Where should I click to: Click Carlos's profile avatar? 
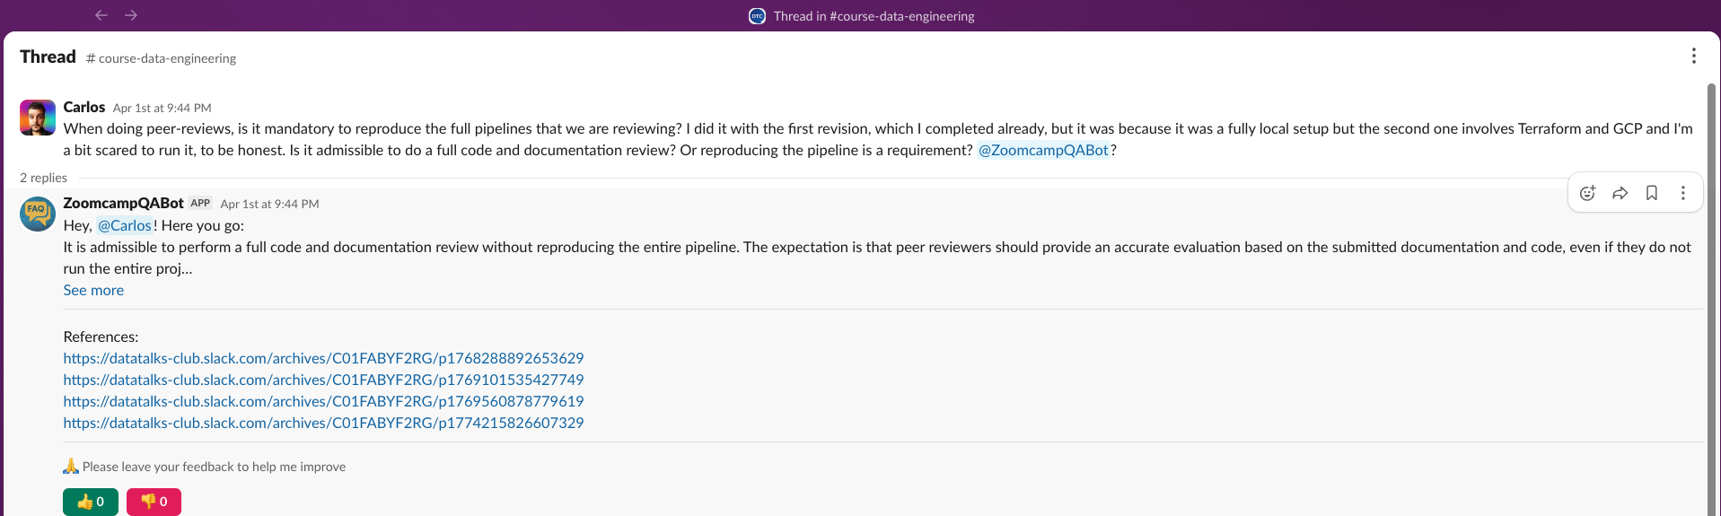coord(38,118)
